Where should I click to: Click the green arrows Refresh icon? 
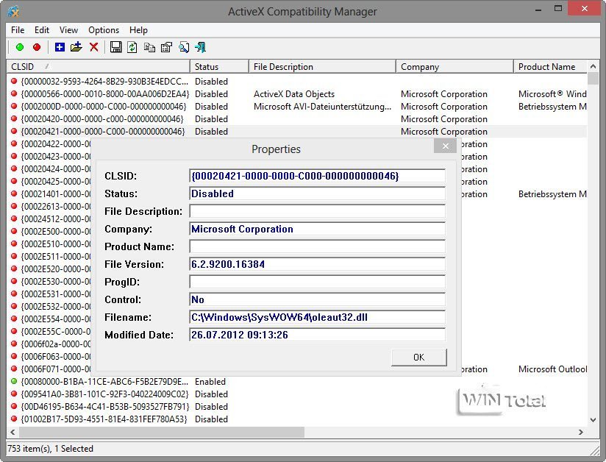[x=132, y=47]
